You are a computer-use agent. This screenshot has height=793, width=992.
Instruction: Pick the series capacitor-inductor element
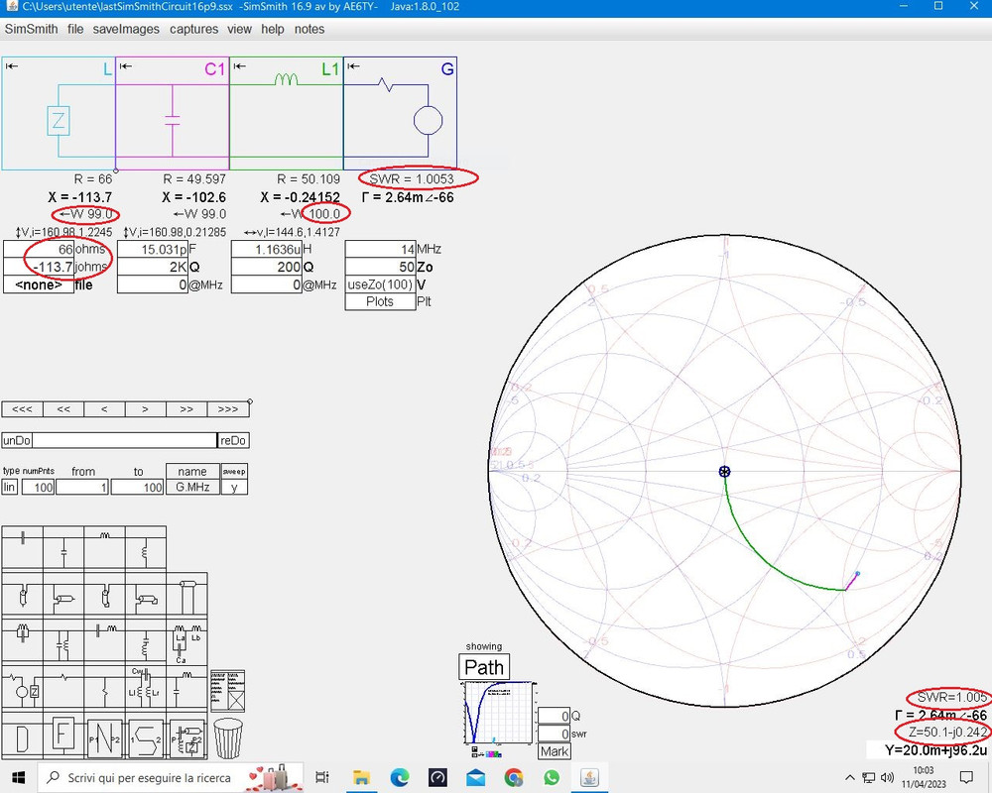105,642
